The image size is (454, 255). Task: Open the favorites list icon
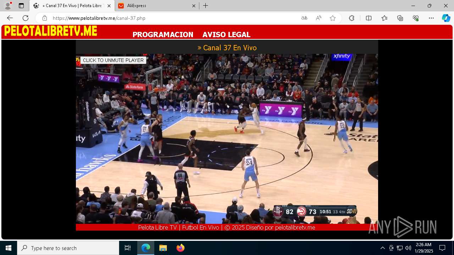(384, 18)
